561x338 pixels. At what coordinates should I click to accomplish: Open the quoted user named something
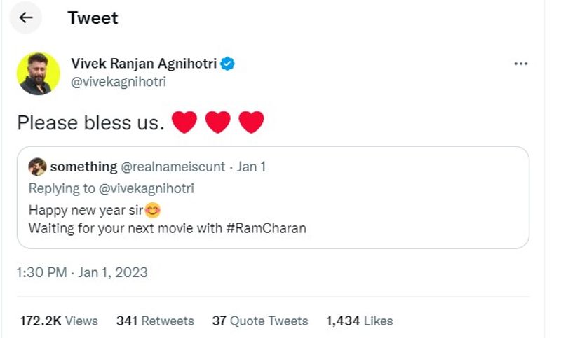click(83, 167)
